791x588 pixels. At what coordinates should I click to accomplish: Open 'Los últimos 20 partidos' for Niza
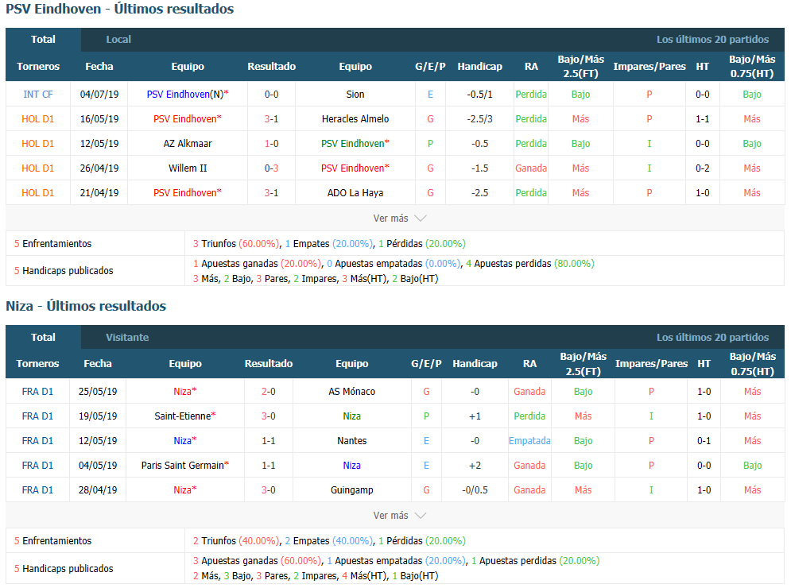pyautogui.click(x=712, y=338)
